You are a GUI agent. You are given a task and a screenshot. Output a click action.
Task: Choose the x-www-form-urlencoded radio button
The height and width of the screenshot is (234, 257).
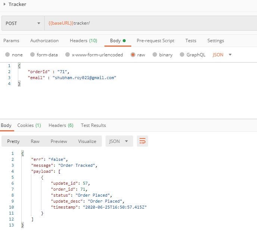coord(68,54)
